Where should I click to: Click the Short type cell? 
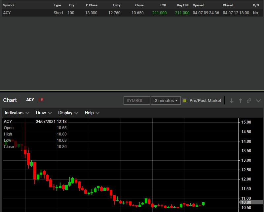(x=58, y=13)
